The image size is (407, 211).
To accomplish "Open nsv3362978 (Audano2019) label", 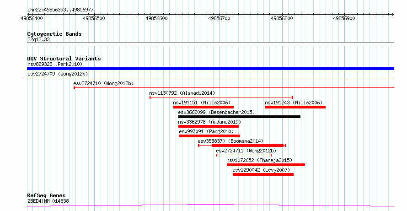I will [x=209, y=122].
